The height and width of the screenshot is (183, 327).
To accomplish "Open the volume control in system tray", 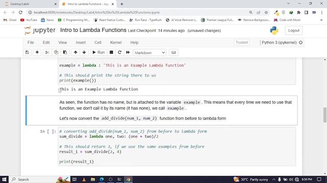I will pos(291,179).
